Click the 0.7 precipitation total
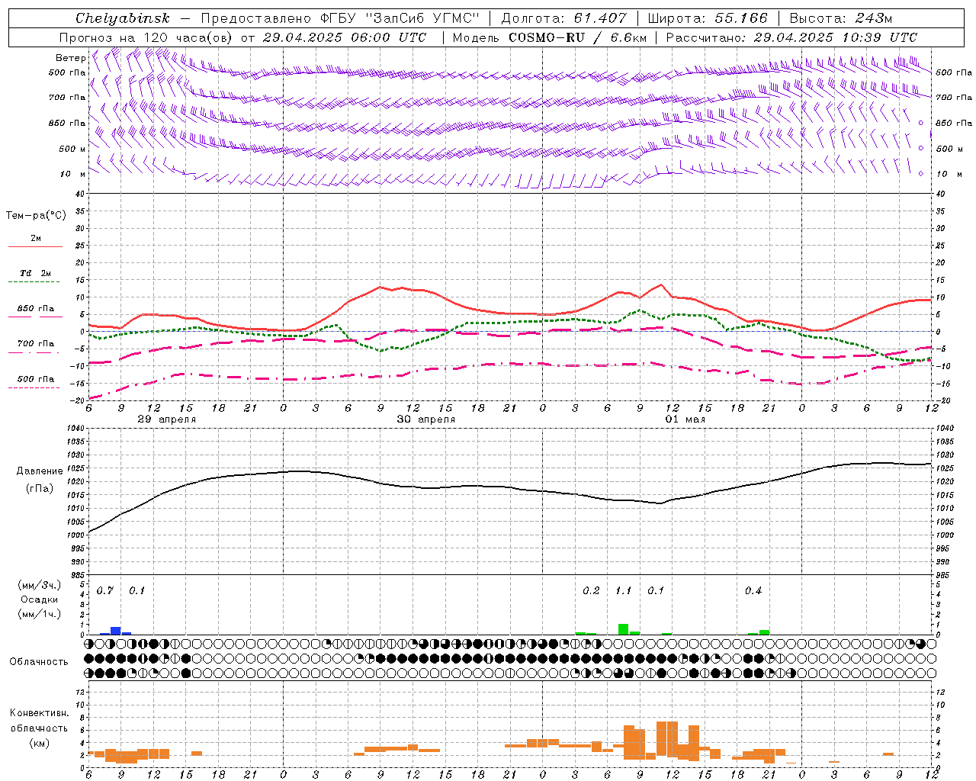The width and height of the screenshot is (976, 781). (x=105, y=591)
